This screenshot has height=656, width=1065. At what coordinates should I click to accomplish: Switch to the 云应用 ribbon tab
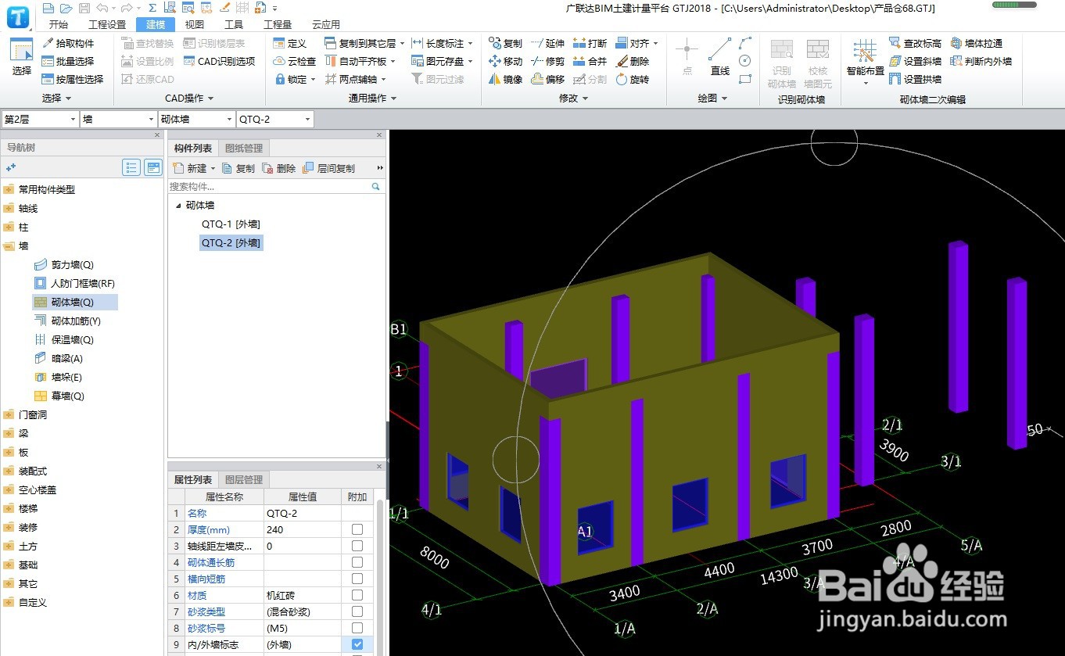coord(326,24)
